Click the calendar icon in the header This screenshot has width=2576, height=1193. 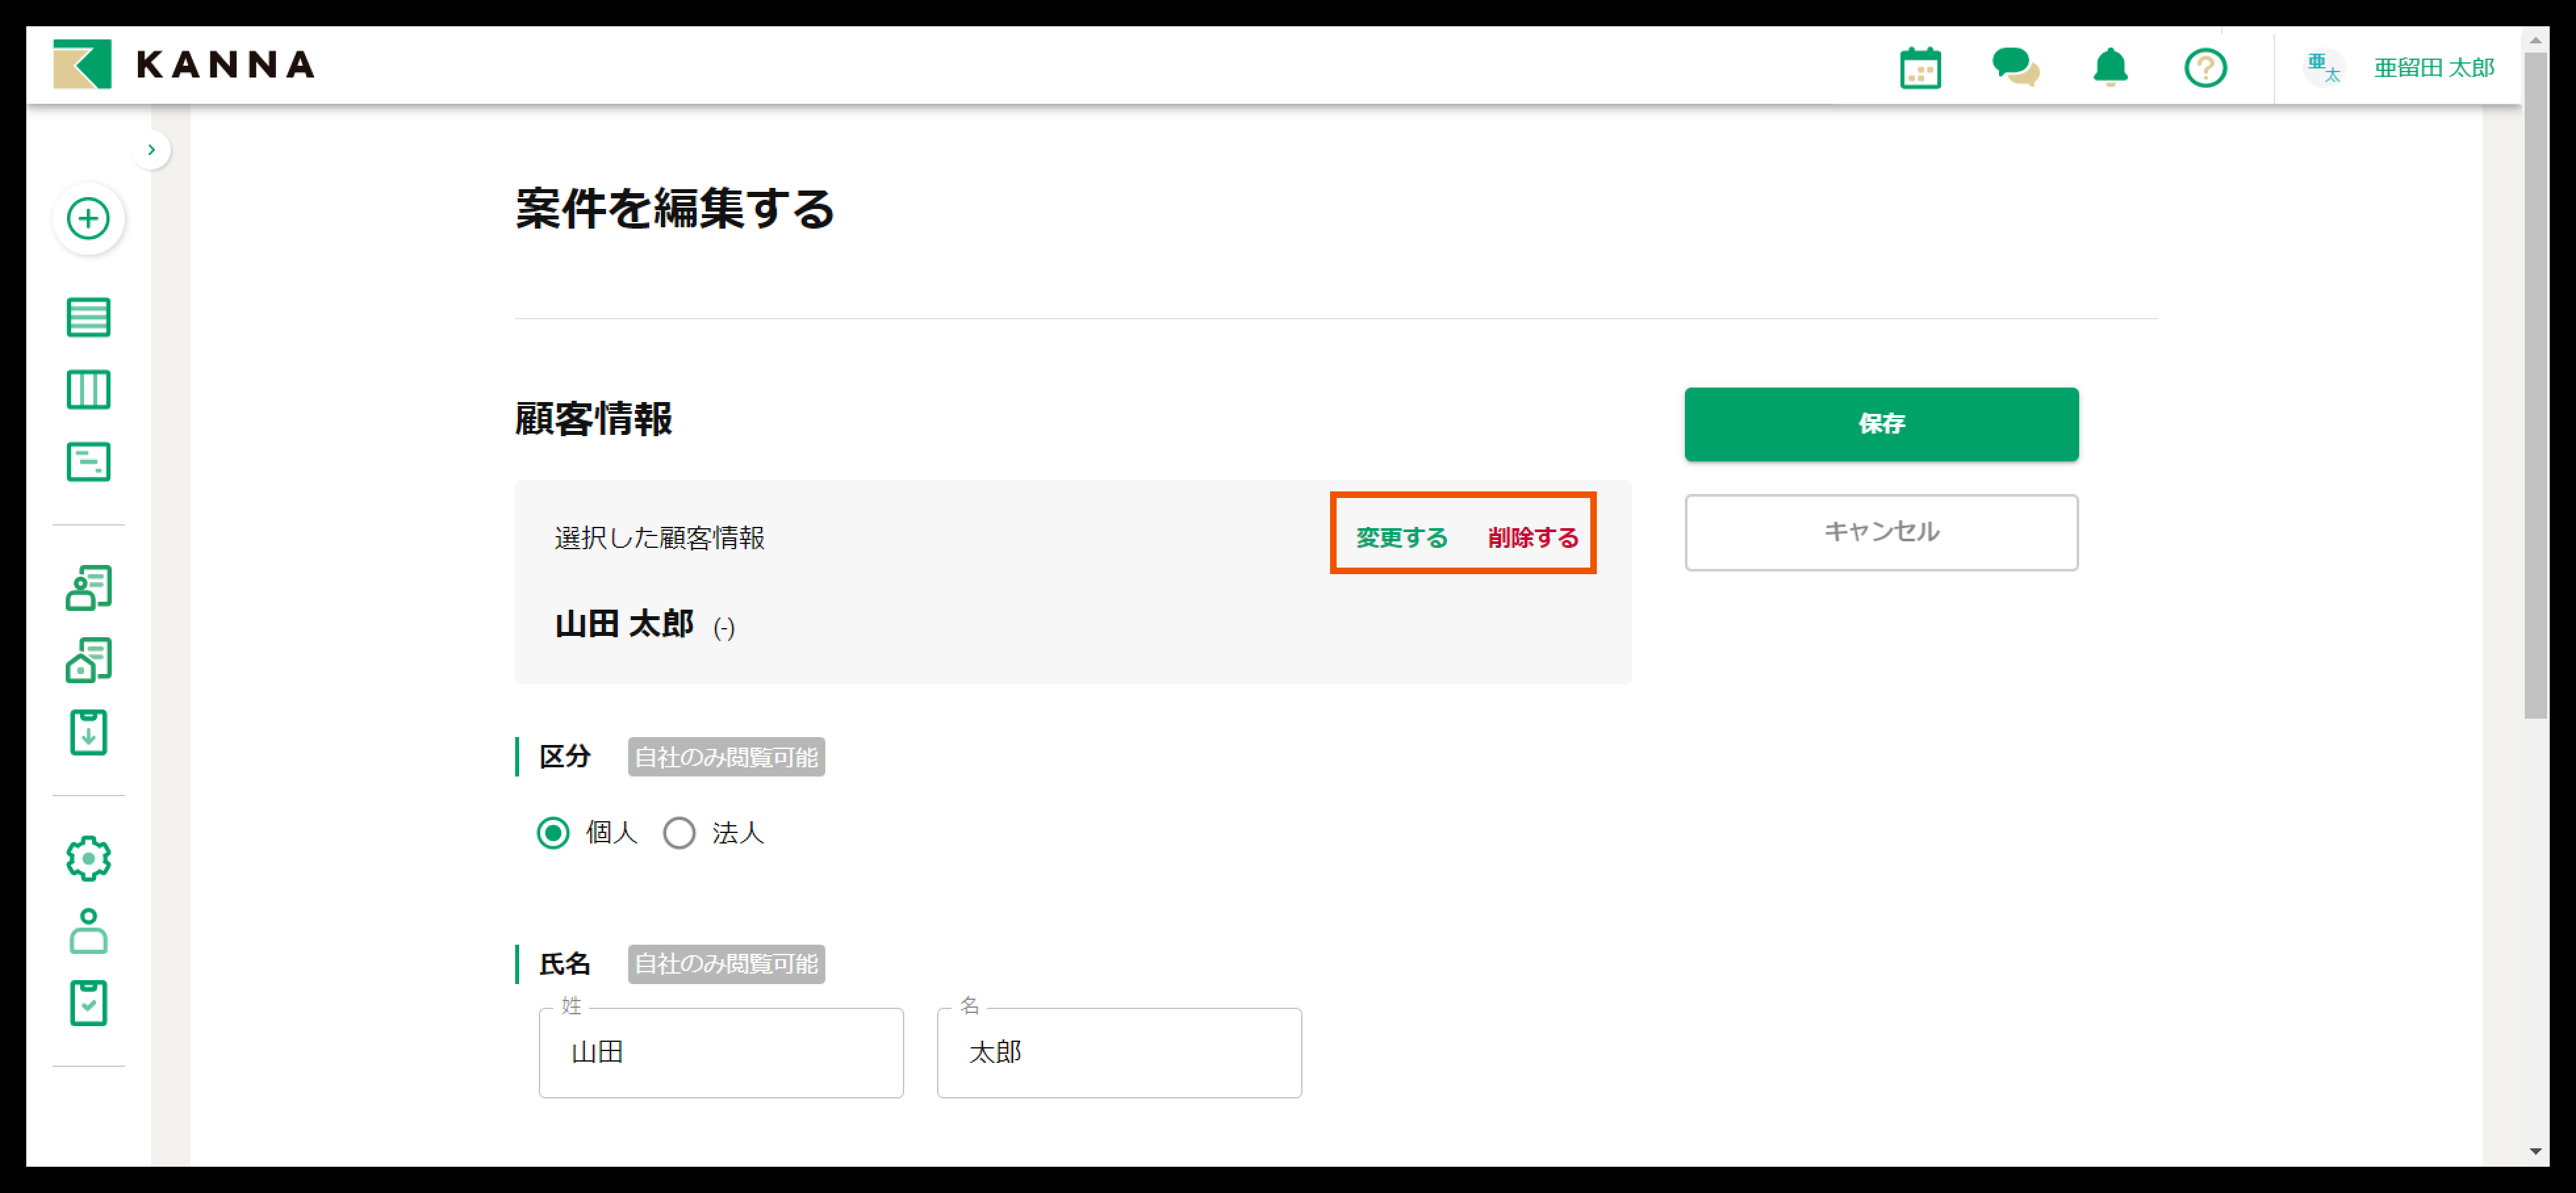(x=1919, y=68)
